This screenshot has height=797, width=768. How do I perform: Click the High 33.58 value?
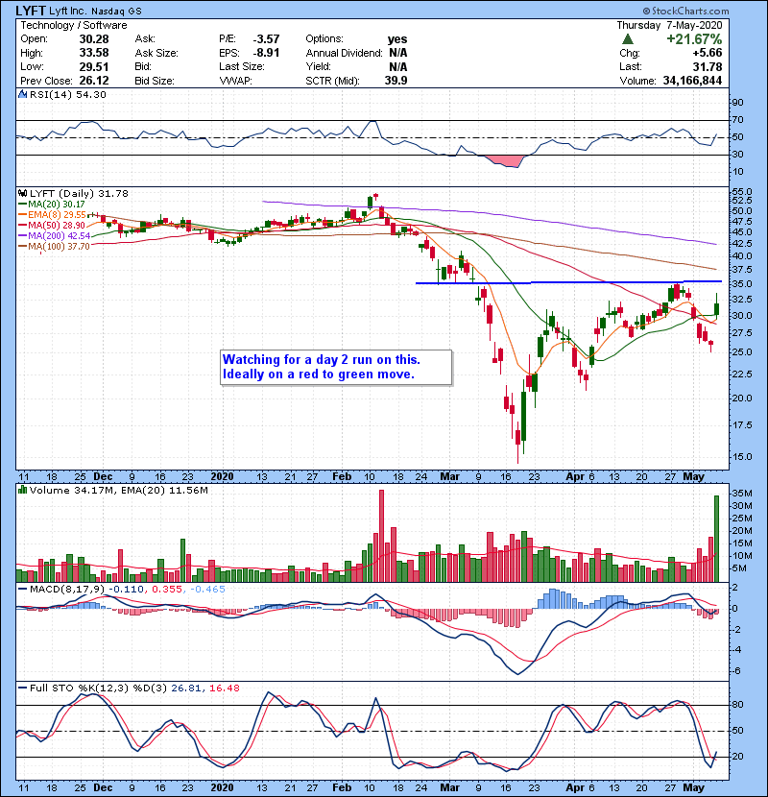94,53
